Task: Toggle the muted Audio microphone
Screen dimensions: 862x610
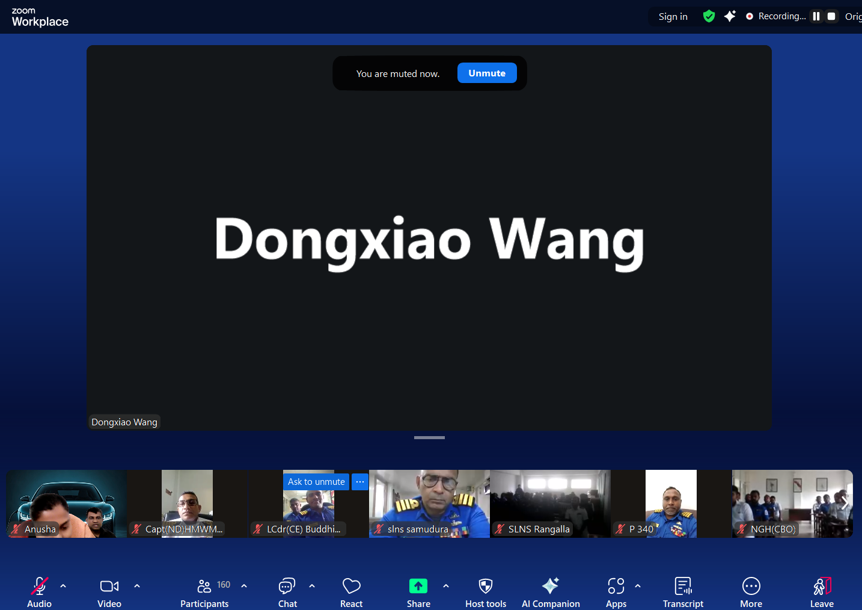Action: tap(39, 587)
